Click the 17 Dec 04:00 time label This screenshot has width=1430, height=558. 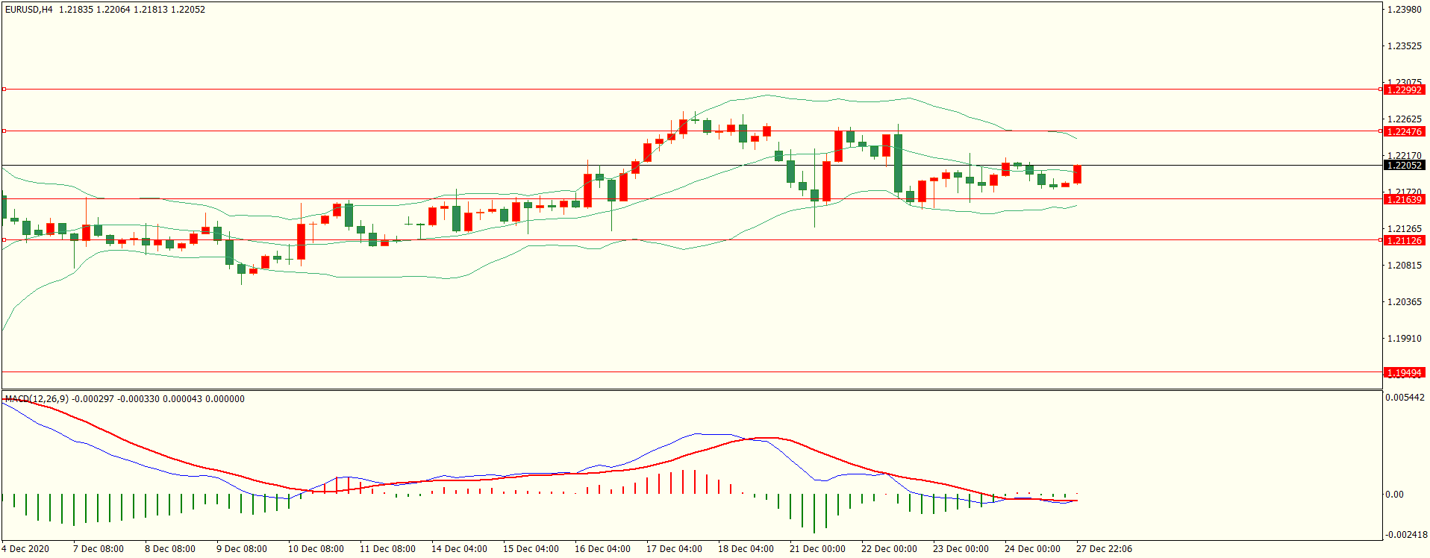coord(674,549)
